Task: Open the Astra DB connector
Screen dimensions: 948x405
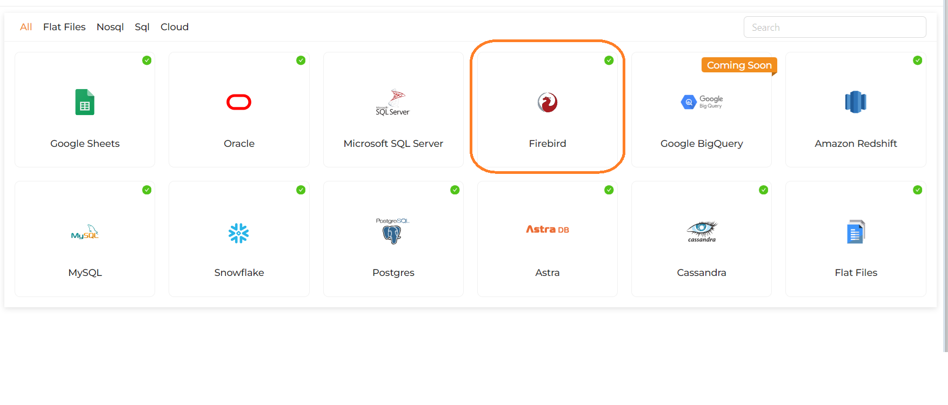Action: pos(547,229)
